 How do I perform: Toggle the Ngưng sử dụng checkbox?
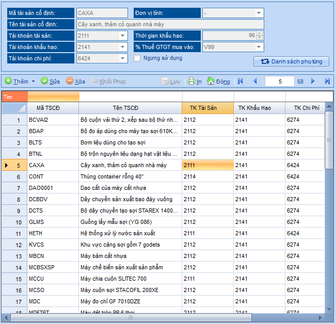point(137,58)
